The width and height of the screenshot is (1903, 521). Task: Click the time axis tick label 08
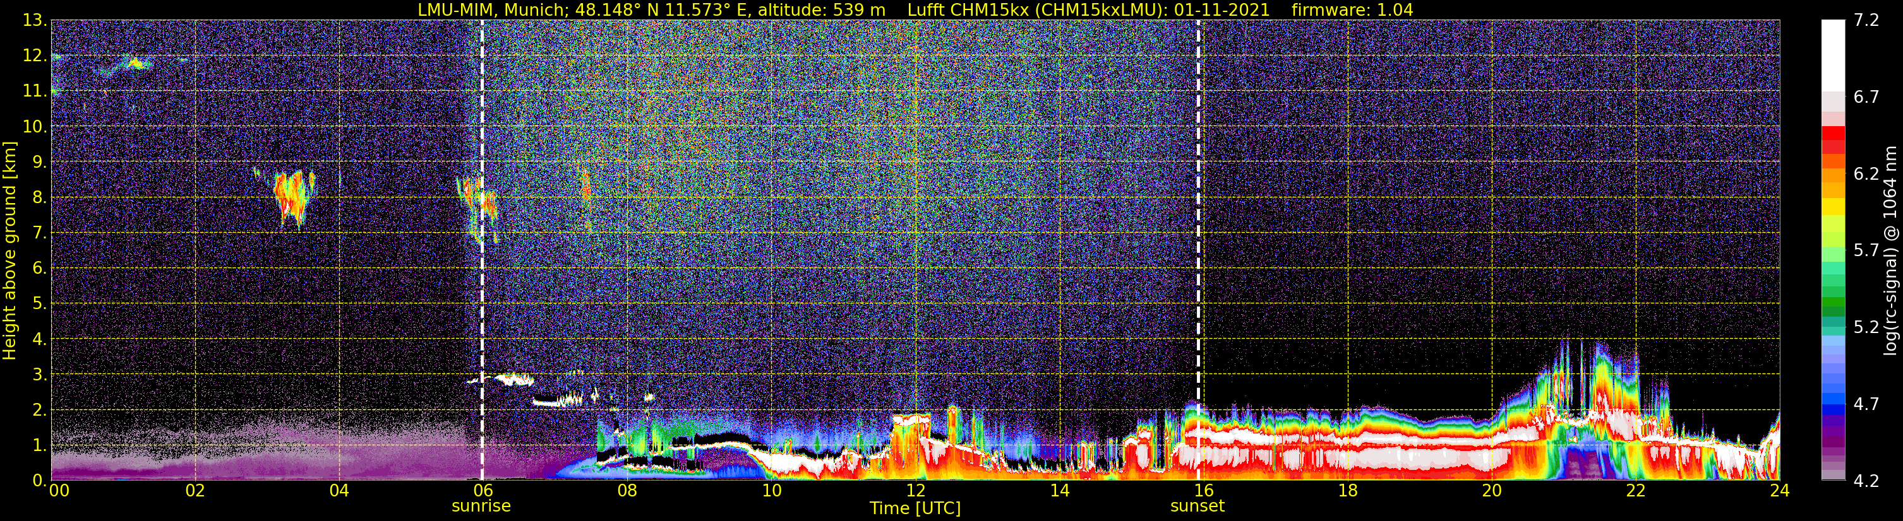(627, 491)
